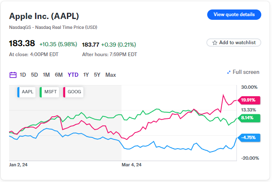272x182 pixels.
Task: Click the Full screen expand arrows icon
Action: pyautogui.click(x=229, y=72)
